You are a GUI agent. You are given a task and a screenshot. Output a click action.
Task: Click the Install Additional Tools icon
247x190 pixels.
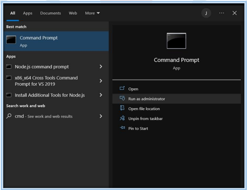(9, 95)
